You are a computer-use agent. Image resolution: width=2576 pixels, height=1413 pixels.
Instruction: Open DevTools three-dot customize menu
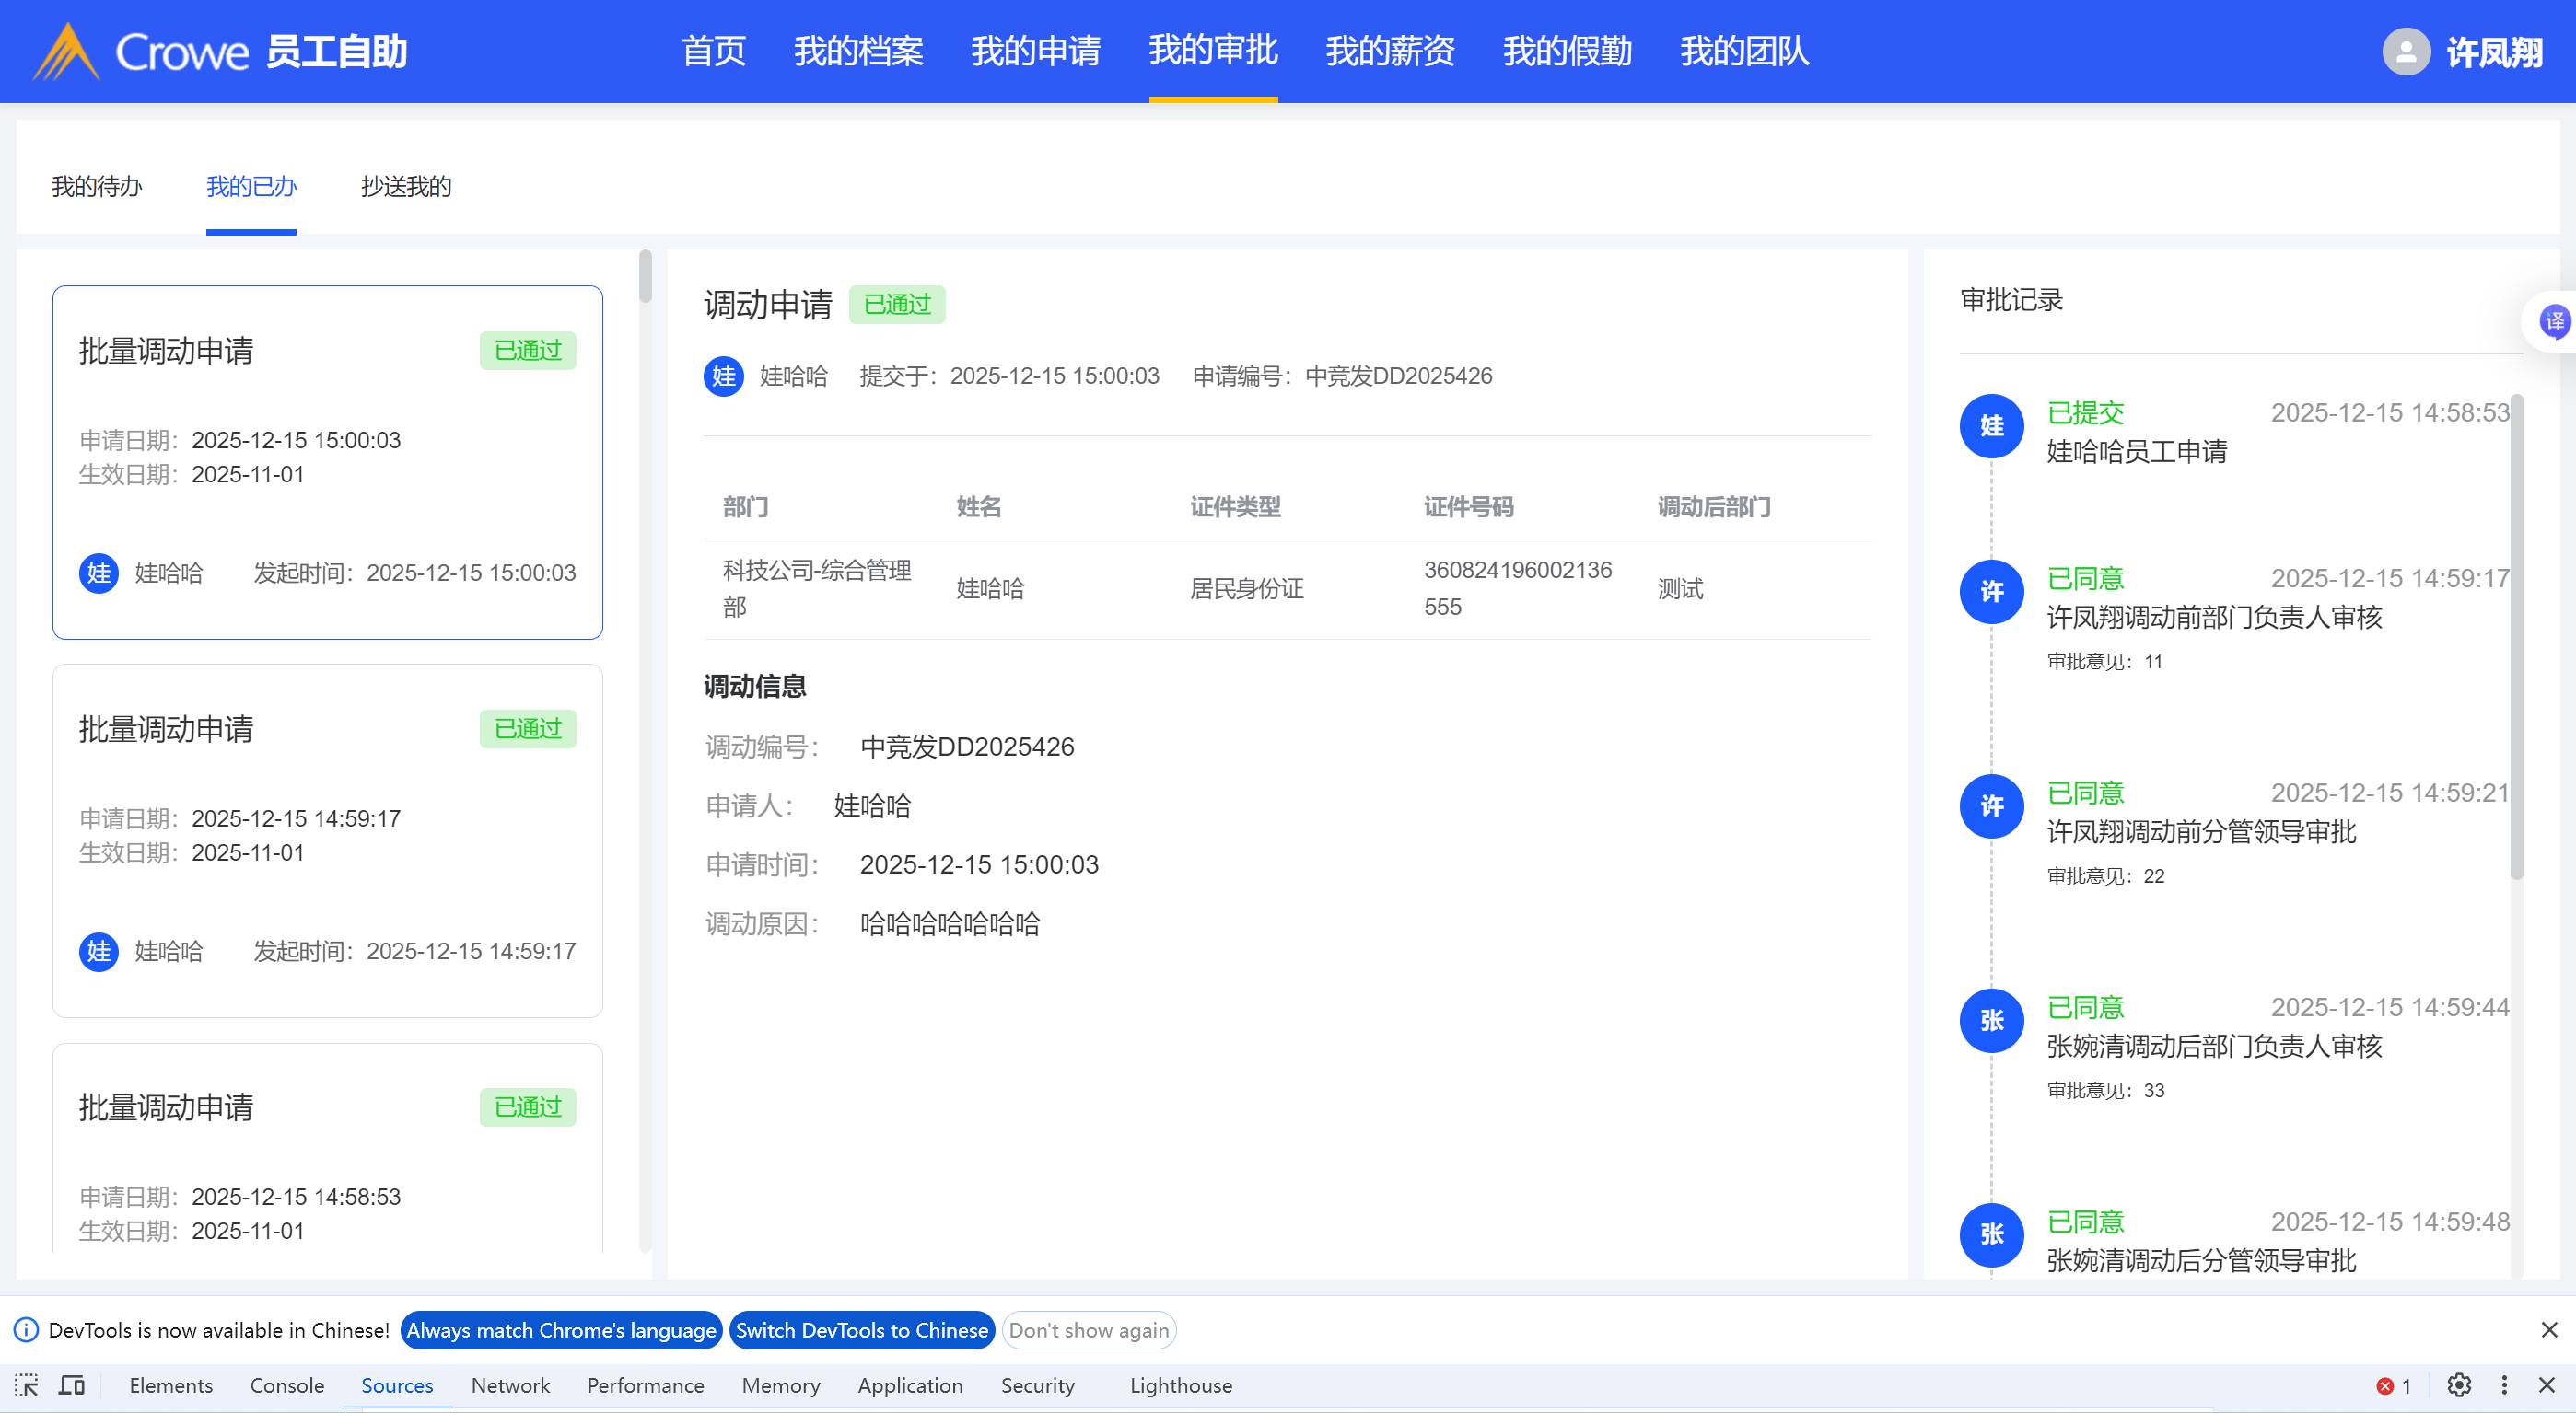pyautogui.click(x=2504, y=1385)
